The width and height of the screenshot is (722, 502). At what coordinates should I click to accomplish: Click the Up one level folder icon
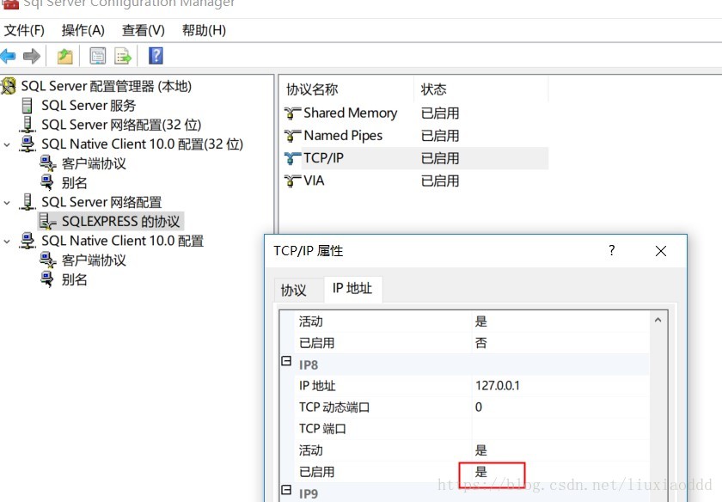click(x=65, y=56)
